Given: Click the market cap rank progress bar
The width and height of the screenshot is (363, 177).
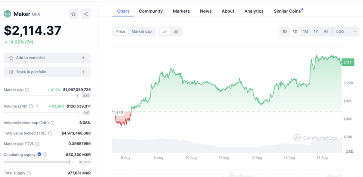Looking at the screenshot, I should [x=41, y=95].
